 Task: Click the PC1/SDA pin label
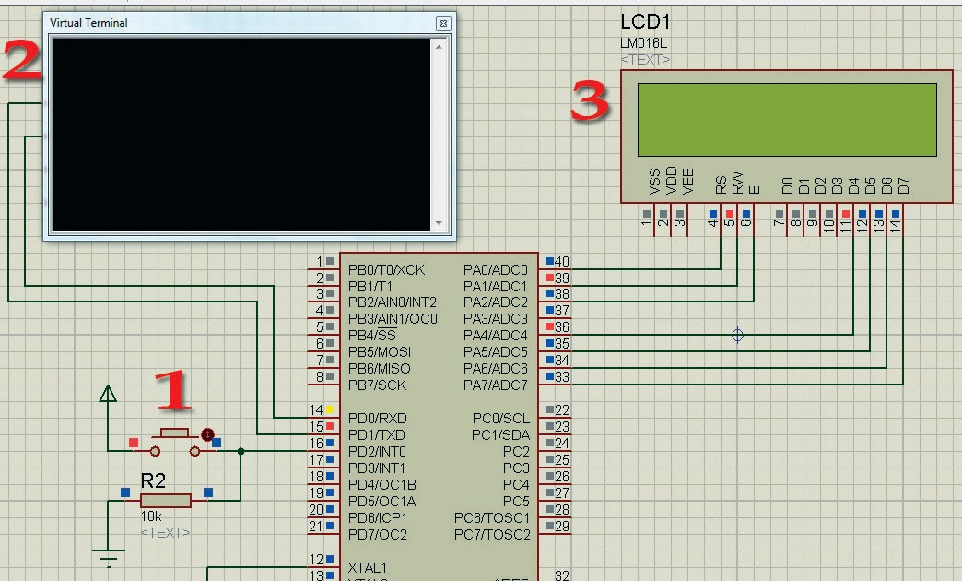pyautogui.click(x=500, y=435)
